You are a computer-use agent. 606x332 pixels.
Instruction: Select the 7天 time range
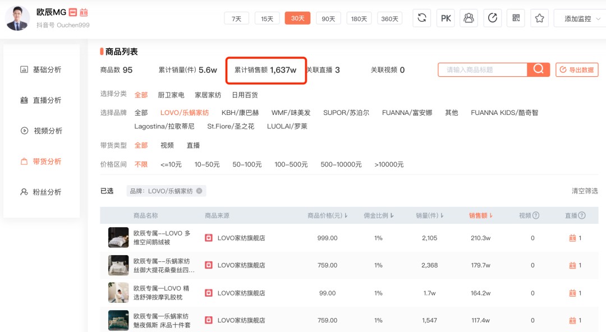pyautogui.click(x=236, y=19)
